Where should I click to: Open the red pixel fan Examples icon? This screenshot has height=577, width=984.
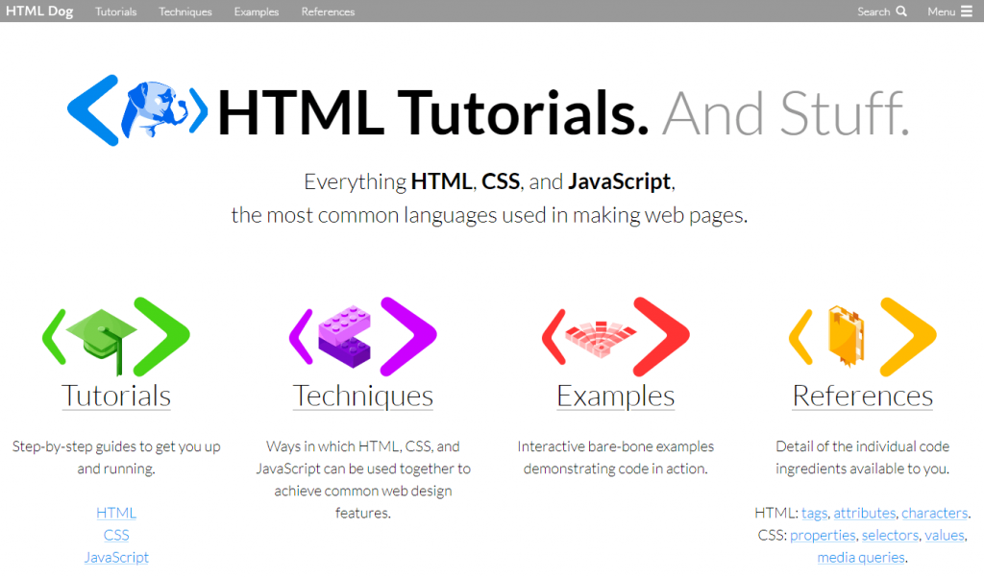(x=616, y=337)
